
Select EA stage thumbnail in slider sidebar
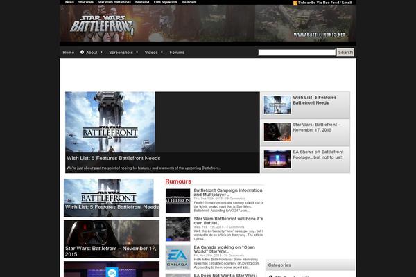(277, 159)
